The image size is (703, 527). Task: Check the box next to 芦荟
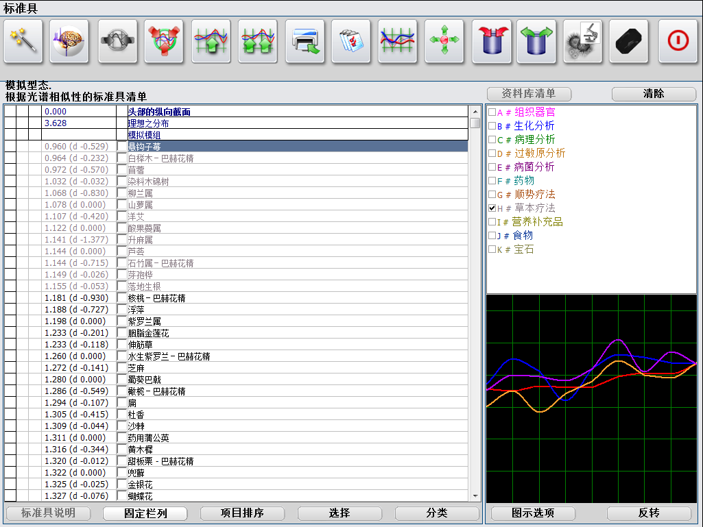tap(121, 252)
